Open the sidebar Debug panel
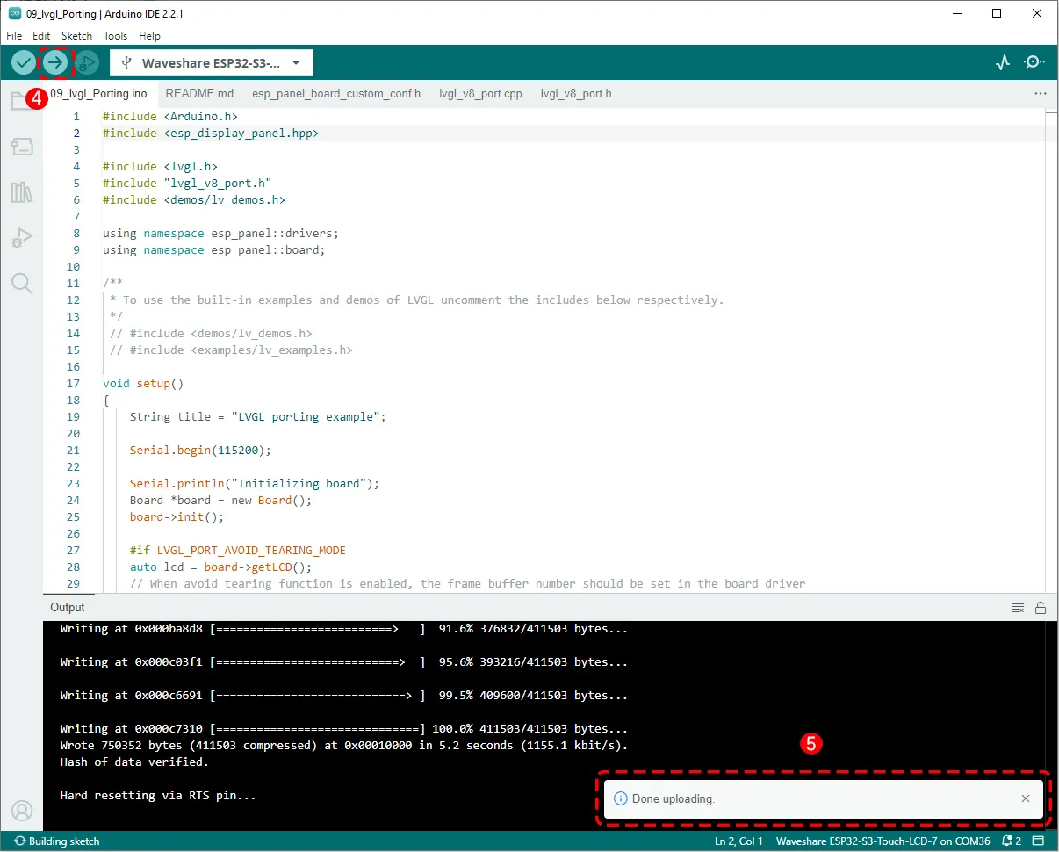Viewport: 1059px width, 852px height. coord(22,238)
